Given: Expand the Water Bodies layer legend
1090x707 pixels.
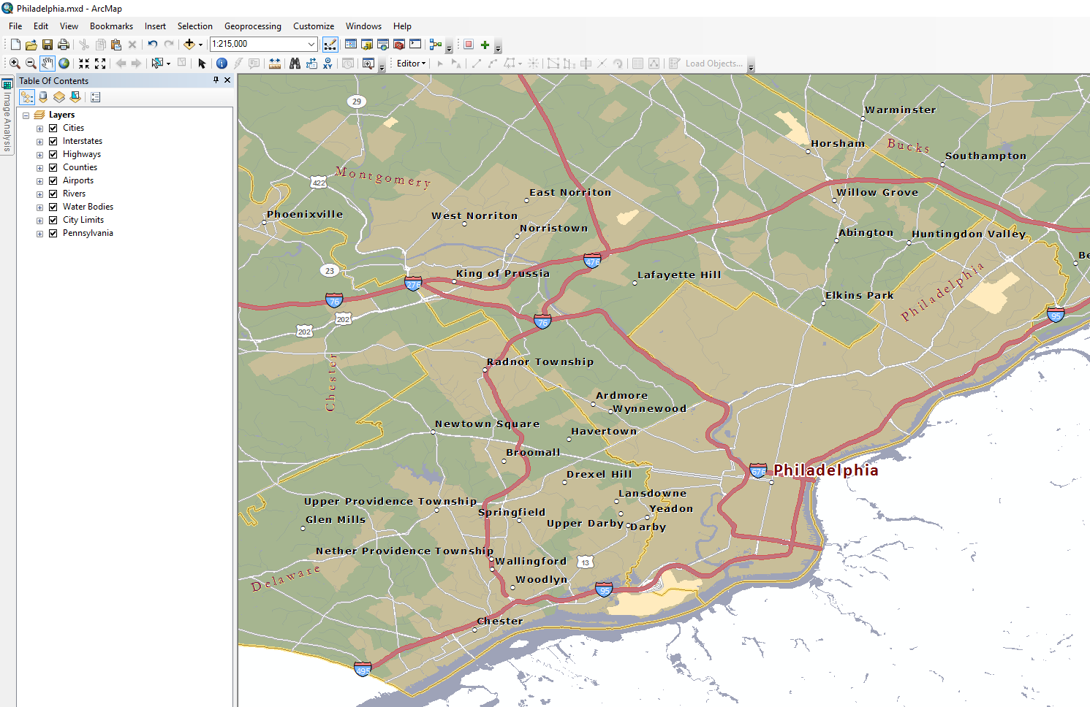Looking at the screenshot, I should click(x=39, y=207).
